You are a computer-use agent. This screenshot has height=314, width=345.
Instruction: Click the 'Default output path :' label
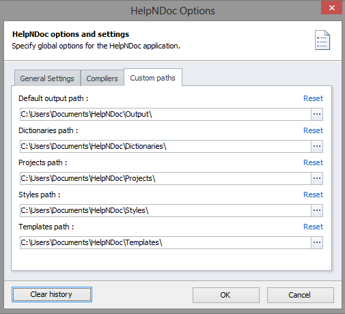point(53,98)
